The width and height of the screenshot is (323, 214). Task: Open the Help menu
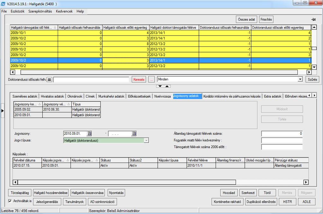(80, 11)
